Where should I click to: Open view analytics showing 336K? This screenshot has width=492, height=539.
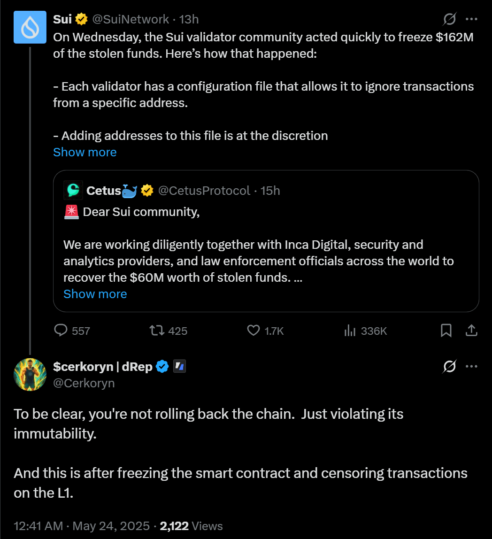pyautogui.click(x=350, y=331)
